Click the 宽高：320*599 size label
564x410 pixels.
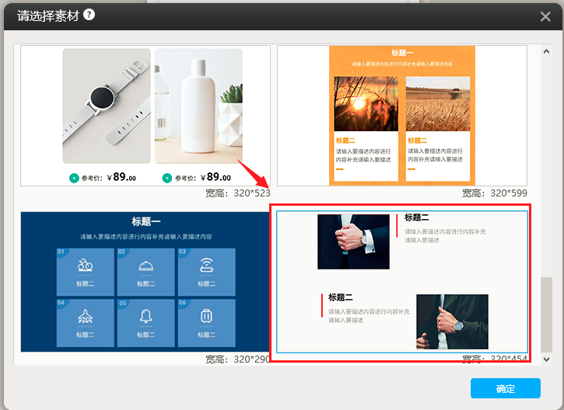(494, 193)
